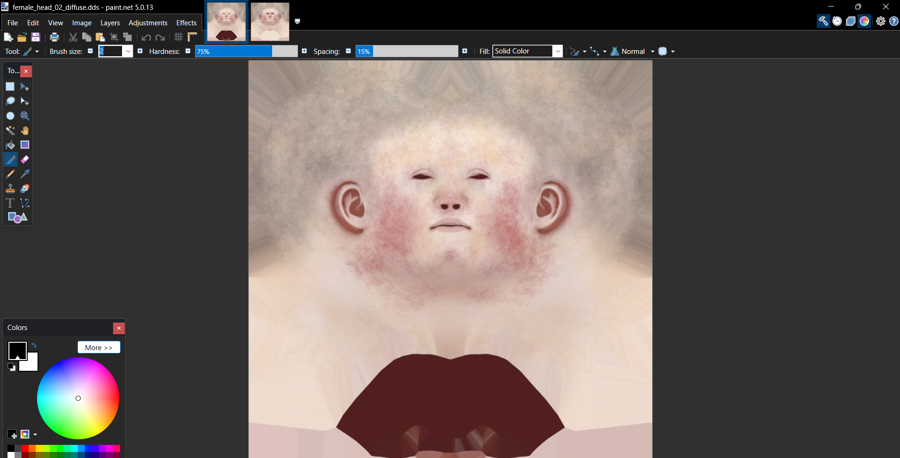Viewport: 900px width, 458px height.
Task: Open the selection clipping mode dropdown
Action: (666, 52)
